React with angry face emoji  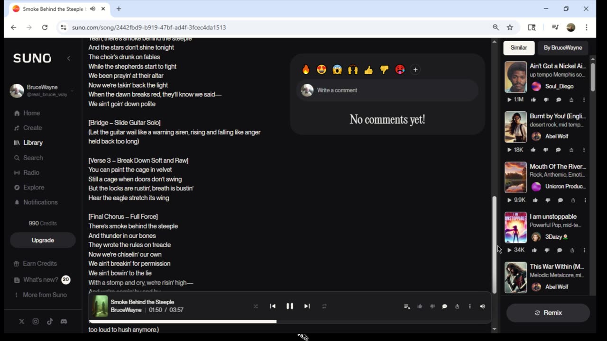point(400,70)
